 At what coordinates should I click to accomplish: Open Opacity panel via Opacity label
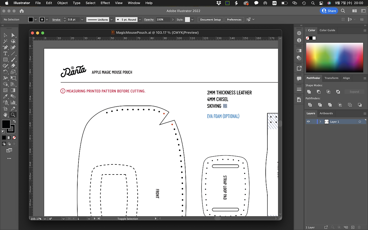149,20
